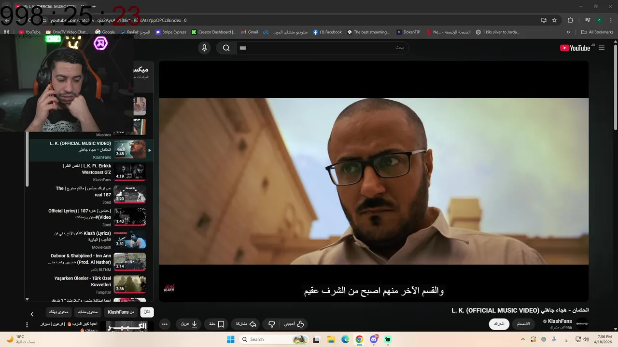Join the channel with الانضمام button
The image size is (618, 347).
pos(523,324)
